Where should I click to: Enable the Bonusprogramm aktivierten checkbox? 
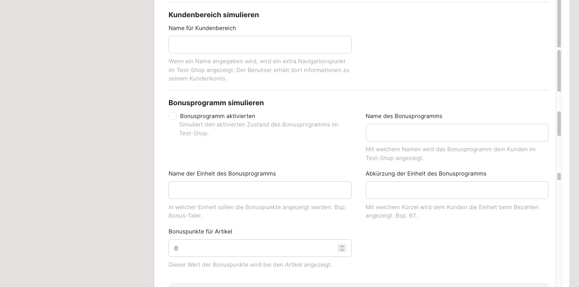click(x=173, y=116)
